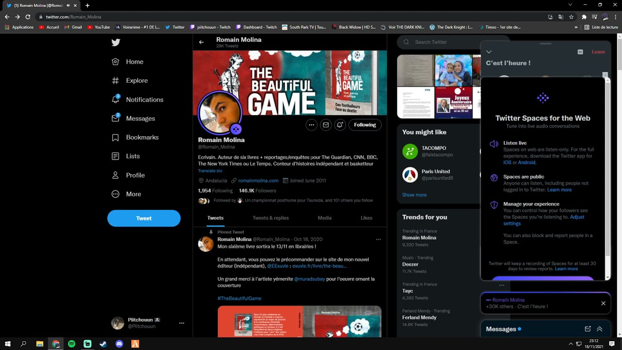Image resolution: width=622 pixels, height=350 pixels.
Task: Click the blue Tweet button
Action: [144, 218]
